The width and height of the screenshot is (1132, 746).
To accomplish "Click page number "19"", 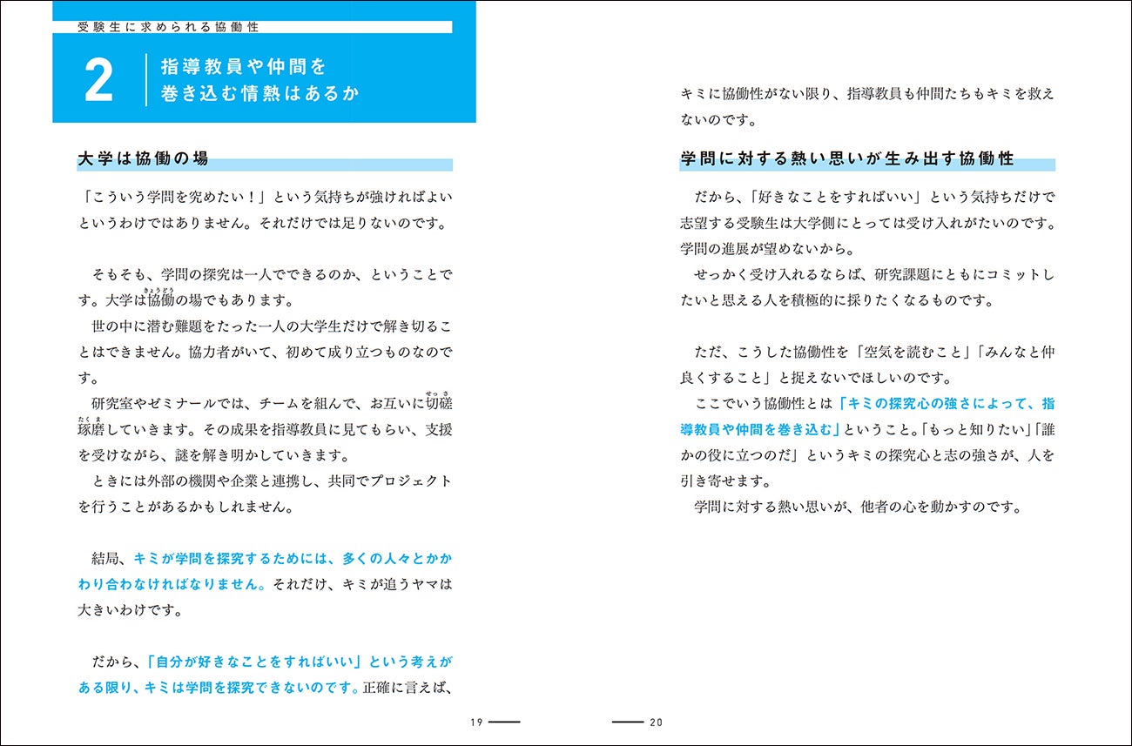I will (475, 722).
